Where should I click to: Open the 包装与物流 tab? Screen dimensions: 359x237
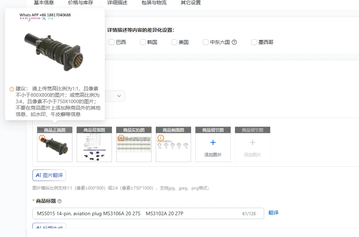154,3
